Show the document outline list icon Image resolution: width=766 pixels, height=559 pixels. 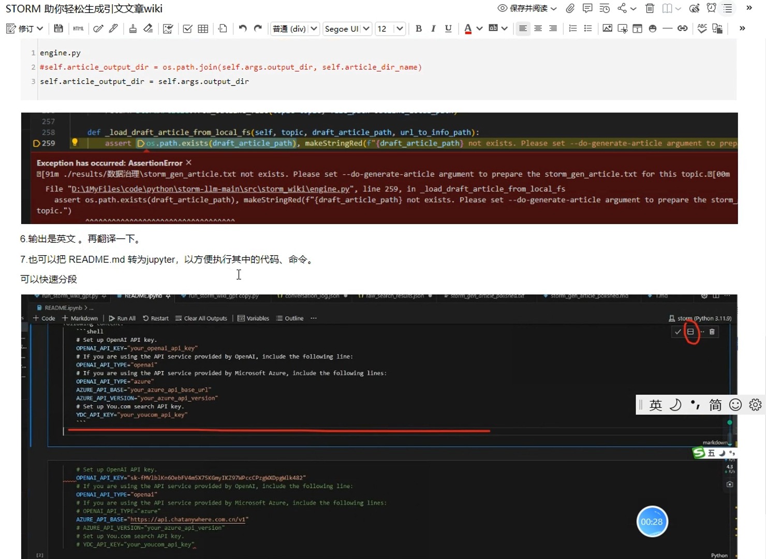pyautogui.click(x=728, y=8)
